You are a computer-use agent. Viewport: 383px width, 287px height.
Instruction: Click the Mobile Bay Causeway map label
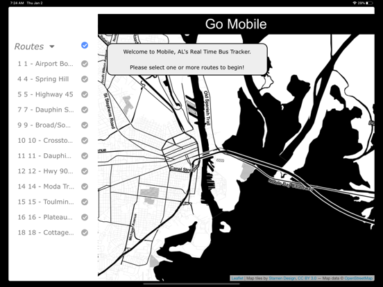(x=291, y=185)
